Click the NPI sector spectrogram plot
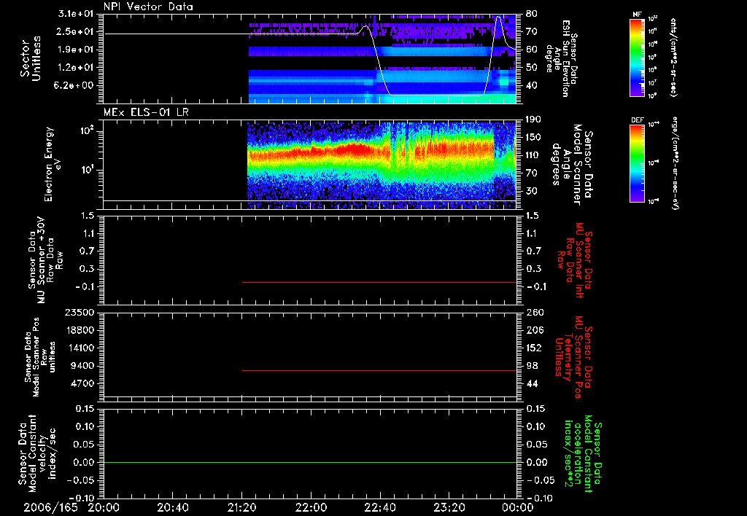Screen dimensions: 747x516 click(310, 58)
